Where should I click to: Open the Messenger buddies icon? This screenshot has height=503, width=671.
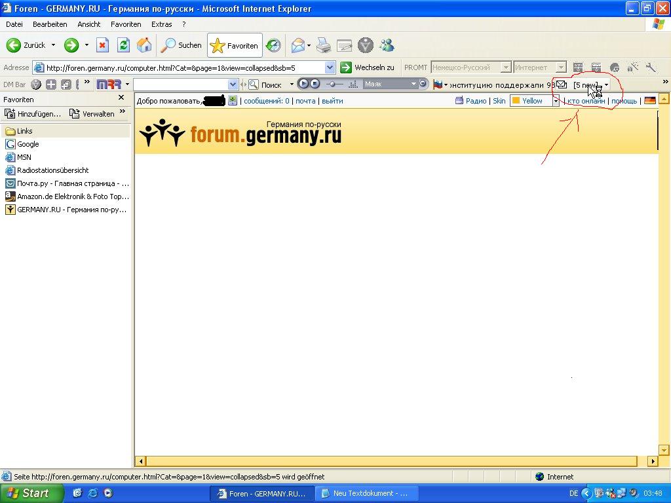point(387,45)
